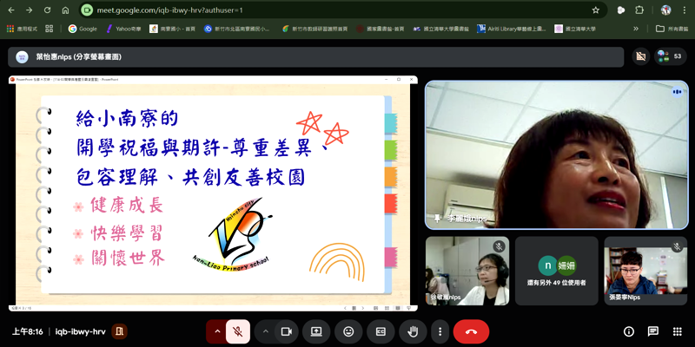Screen dimensions: 695x347
Task: Open the emoji reactions button
Action: pyautogui.click(x=348, y=331)
